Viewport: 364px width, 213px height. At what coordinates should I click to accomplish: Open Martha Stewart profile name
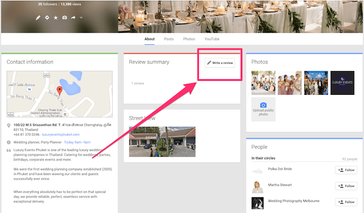pos(280,185)
